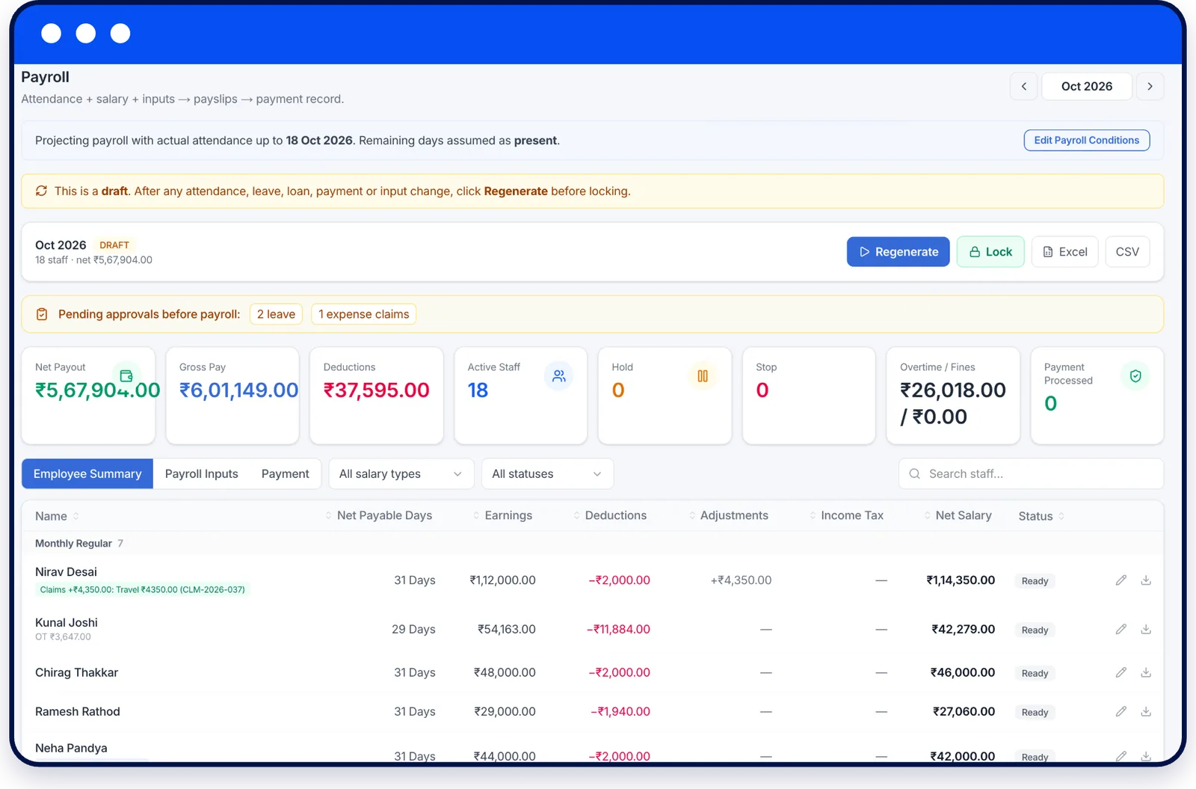Click the Oct 2026 month selector
The image size is (1196, 789).
pos(1087,87)
